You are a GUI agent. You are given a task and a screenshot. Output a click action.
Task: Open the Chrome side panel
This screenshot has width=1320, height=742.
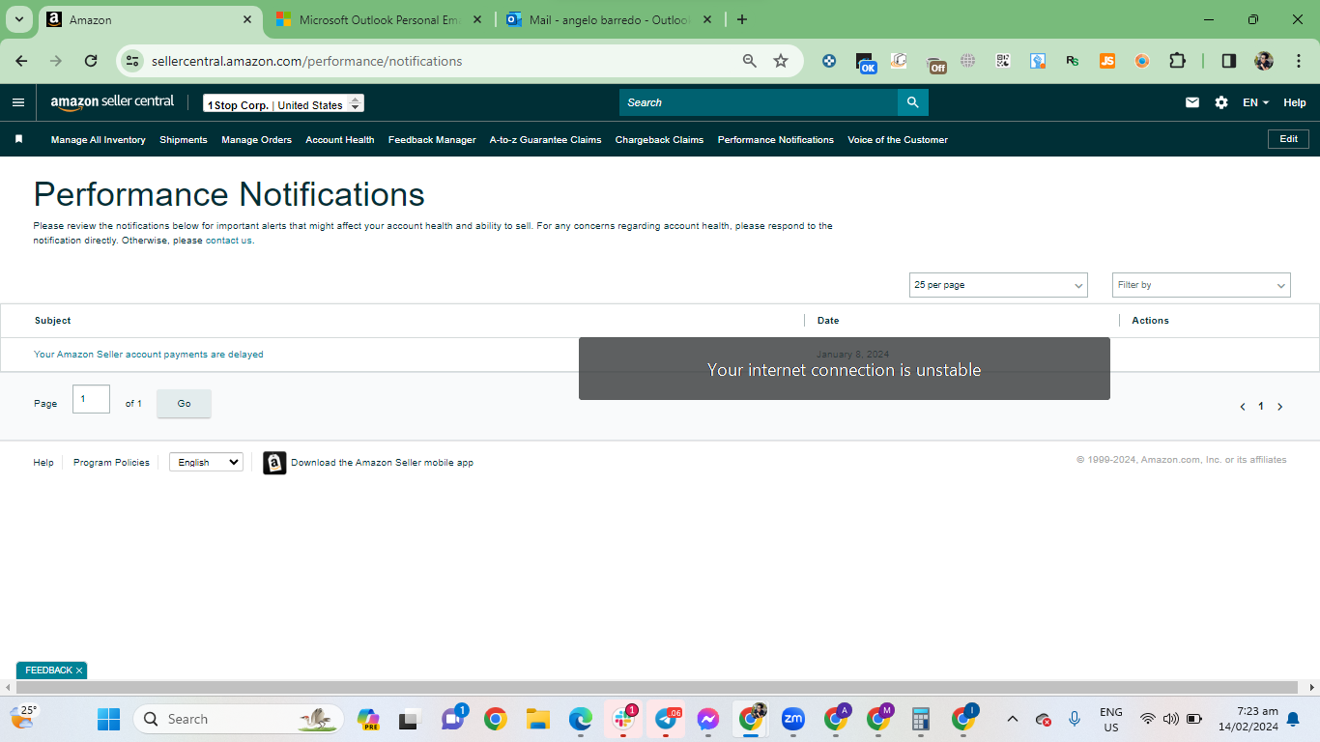coord(1229,61)
